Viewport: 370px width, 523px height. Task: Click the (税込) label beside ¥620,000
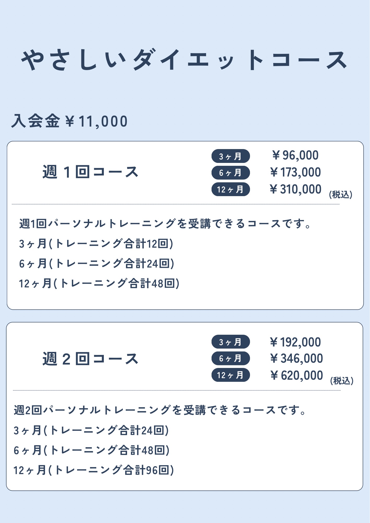[342, 381]
